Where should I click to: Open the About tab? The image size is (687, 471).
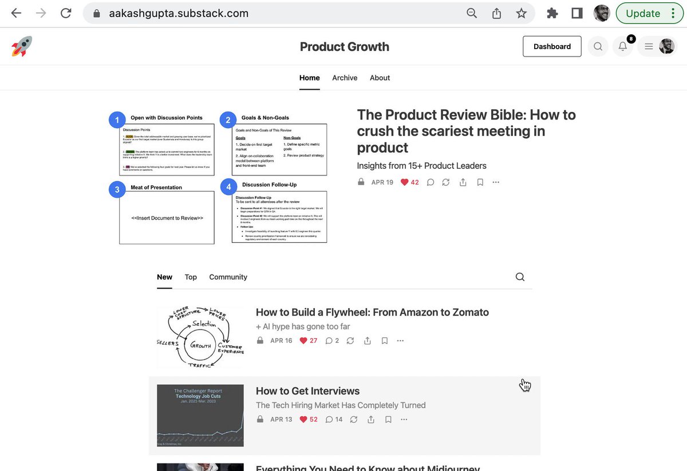tap(380, 78)
